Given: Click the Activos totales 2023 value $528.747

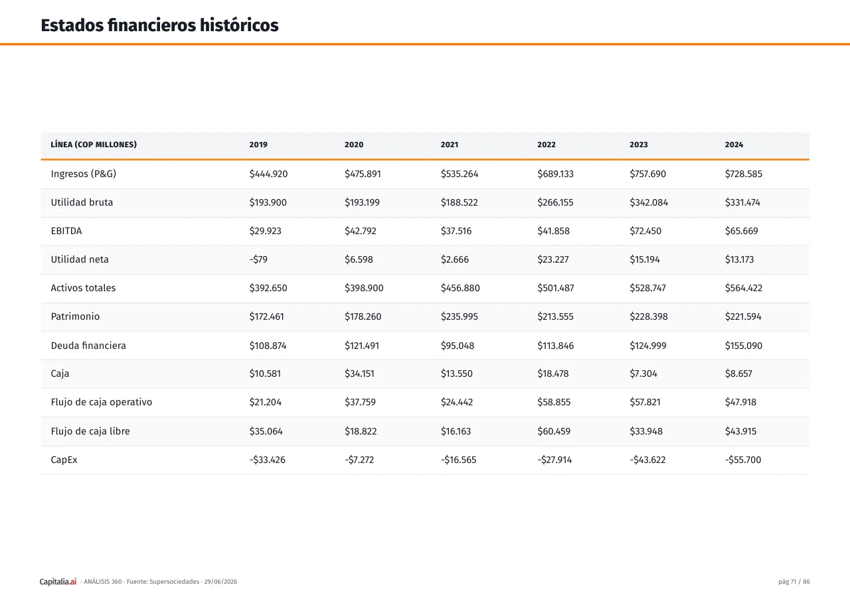Looking at the screenshot, I should coord(647,288).
